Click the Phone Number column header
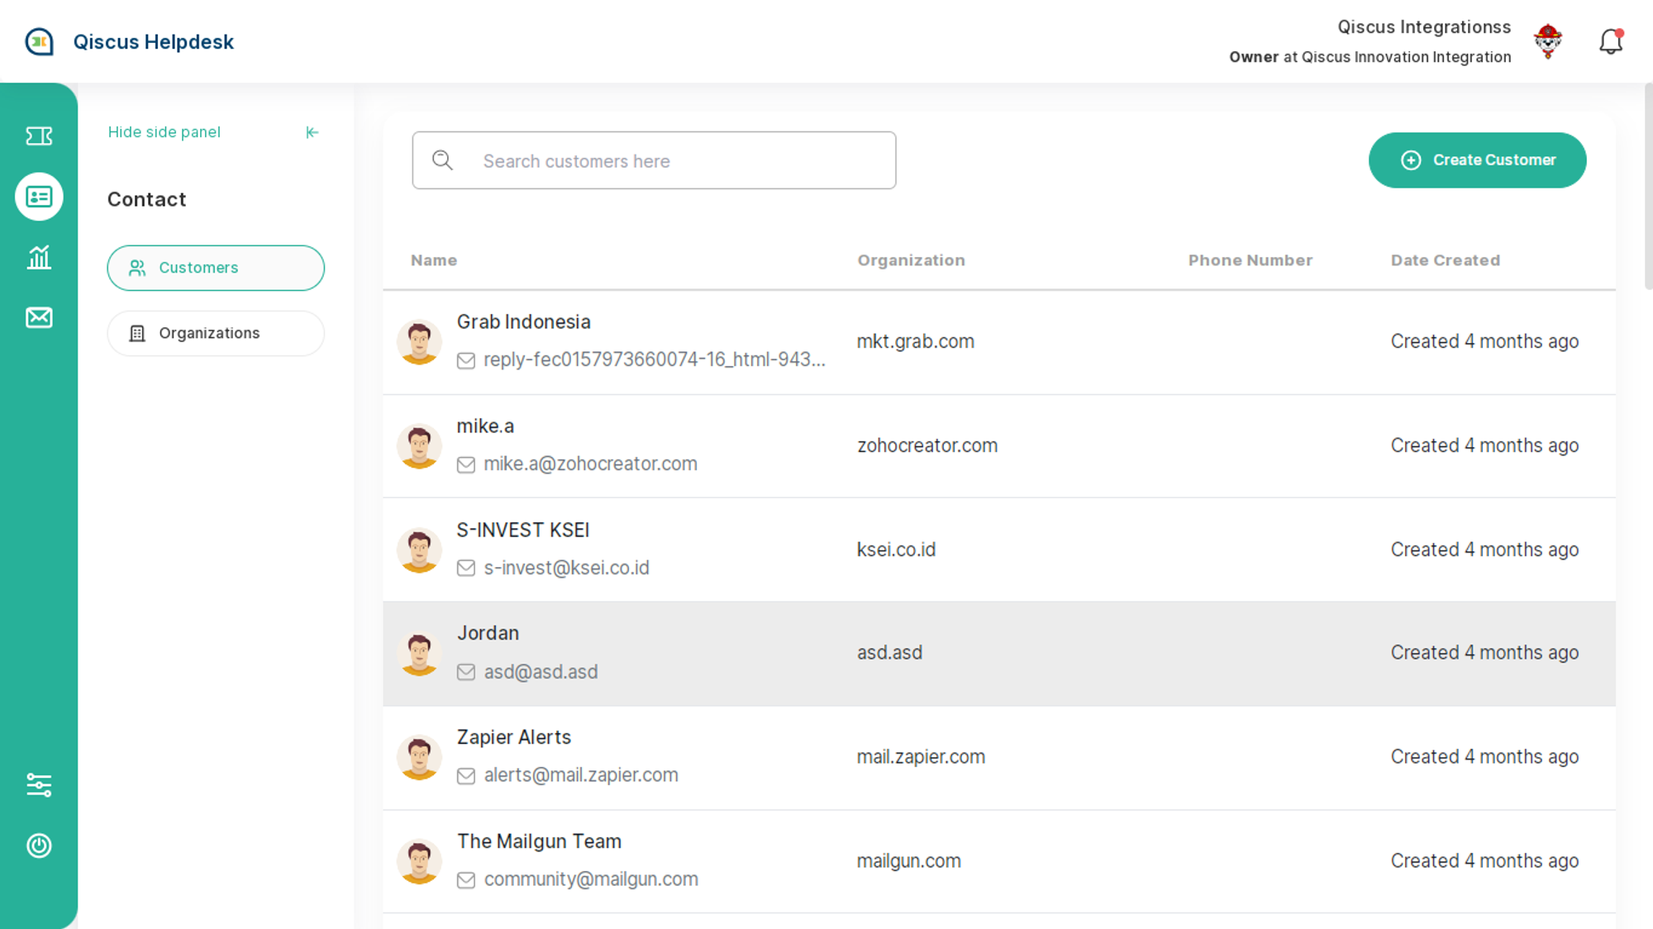The width and height of the screenshot is (1653, 929). 1250,260
